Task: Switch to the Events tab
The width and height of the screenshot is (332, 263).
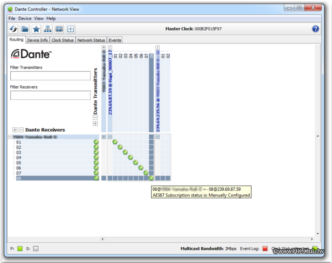Action: (x=115, y=40)
